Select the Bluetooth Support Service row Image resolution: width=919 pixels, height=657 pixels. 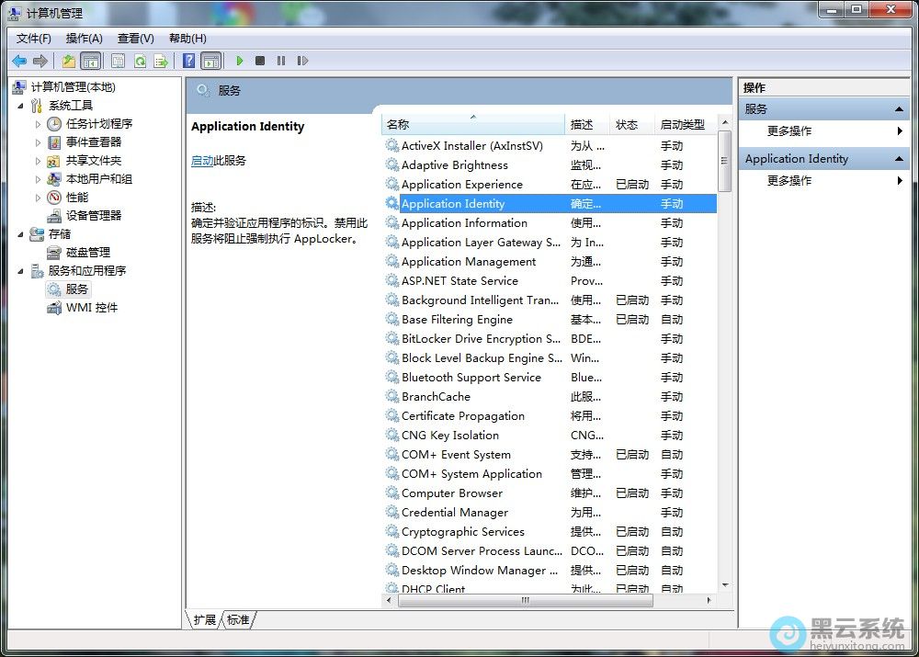pos(471,378)
